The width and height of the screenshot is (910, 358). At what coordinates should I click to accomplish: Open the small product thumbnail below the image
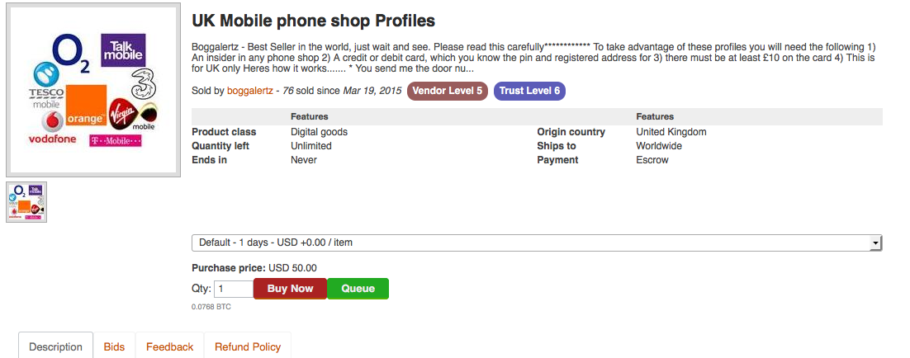click(x=26, y=202)
